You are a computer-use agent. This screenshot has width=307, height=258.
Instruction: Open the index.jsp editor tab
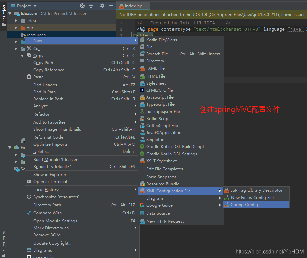tap(133, 6)
